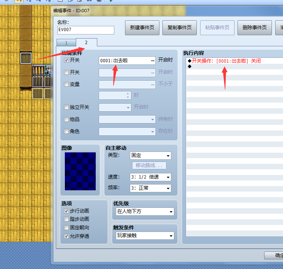Open the 频率 dropdown showing 正常
283x269 pixels.
(x=150, y=188)
